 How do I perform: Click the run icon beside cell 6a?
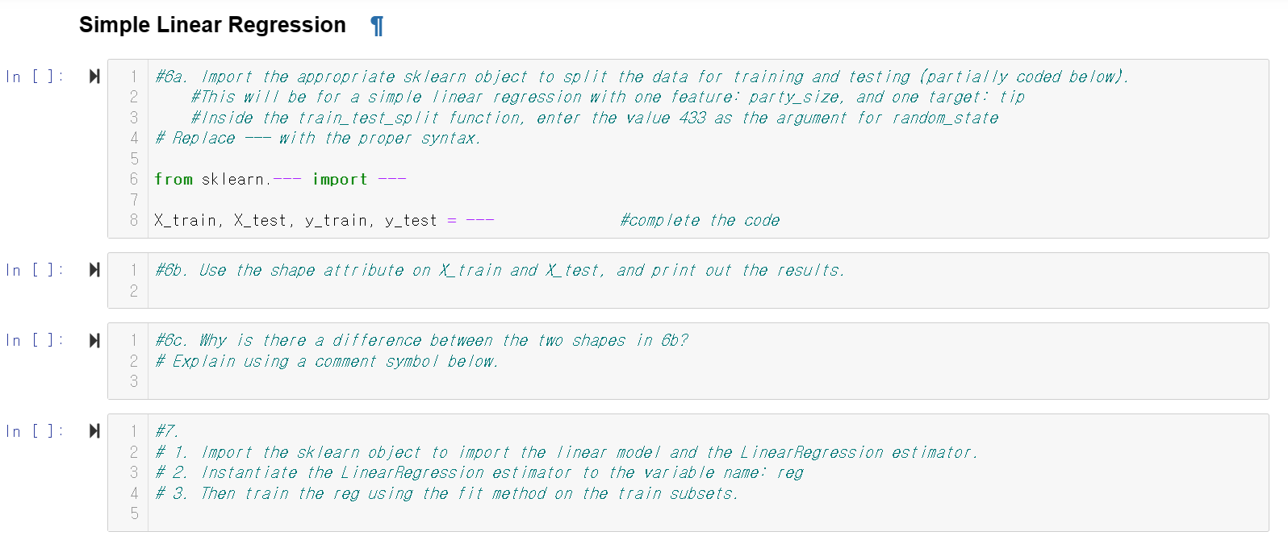pos(94,77)
